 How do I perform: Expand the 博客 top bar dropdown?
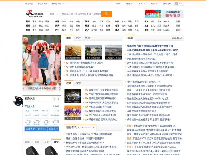[142, 4]
